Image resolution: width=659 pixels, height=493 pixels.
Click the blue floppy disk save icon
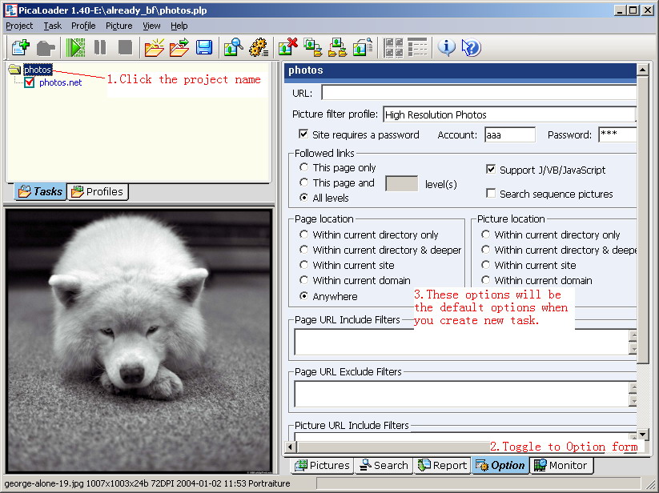click(204, 47)
